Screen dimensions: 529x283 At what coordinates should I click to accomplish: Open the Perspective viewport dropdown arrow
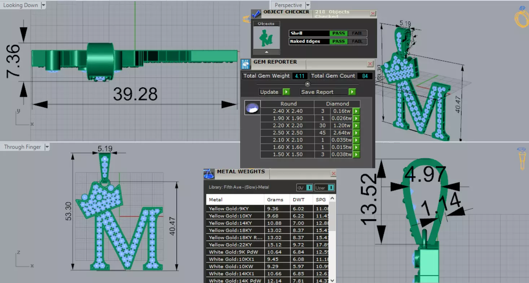point(307,5)
